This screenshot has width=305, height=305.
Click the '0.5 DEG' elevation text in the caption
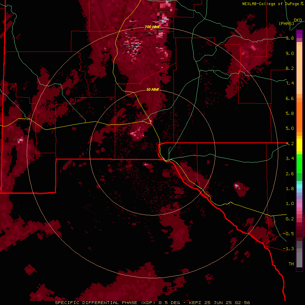coord(168,303)
